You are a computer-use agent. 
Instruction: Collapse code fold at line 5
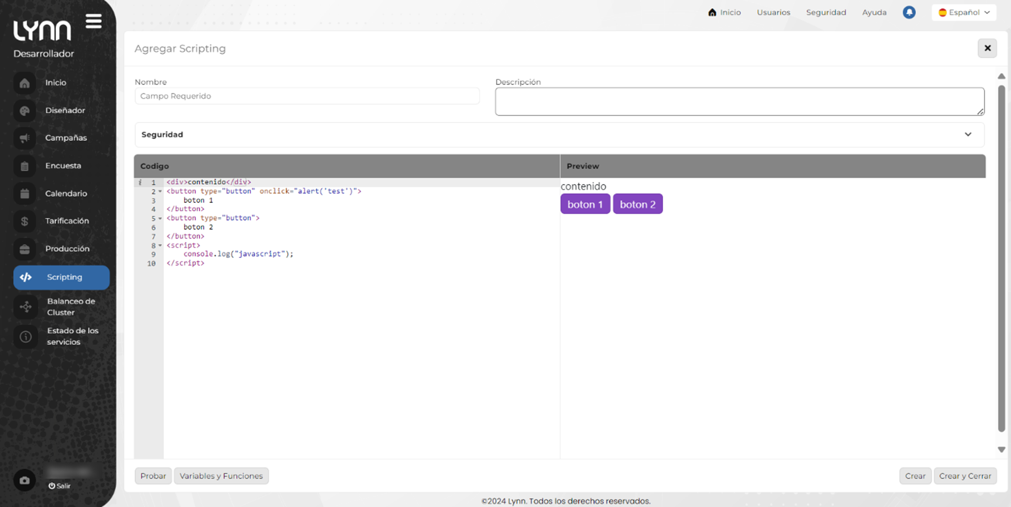click(160, 218)
